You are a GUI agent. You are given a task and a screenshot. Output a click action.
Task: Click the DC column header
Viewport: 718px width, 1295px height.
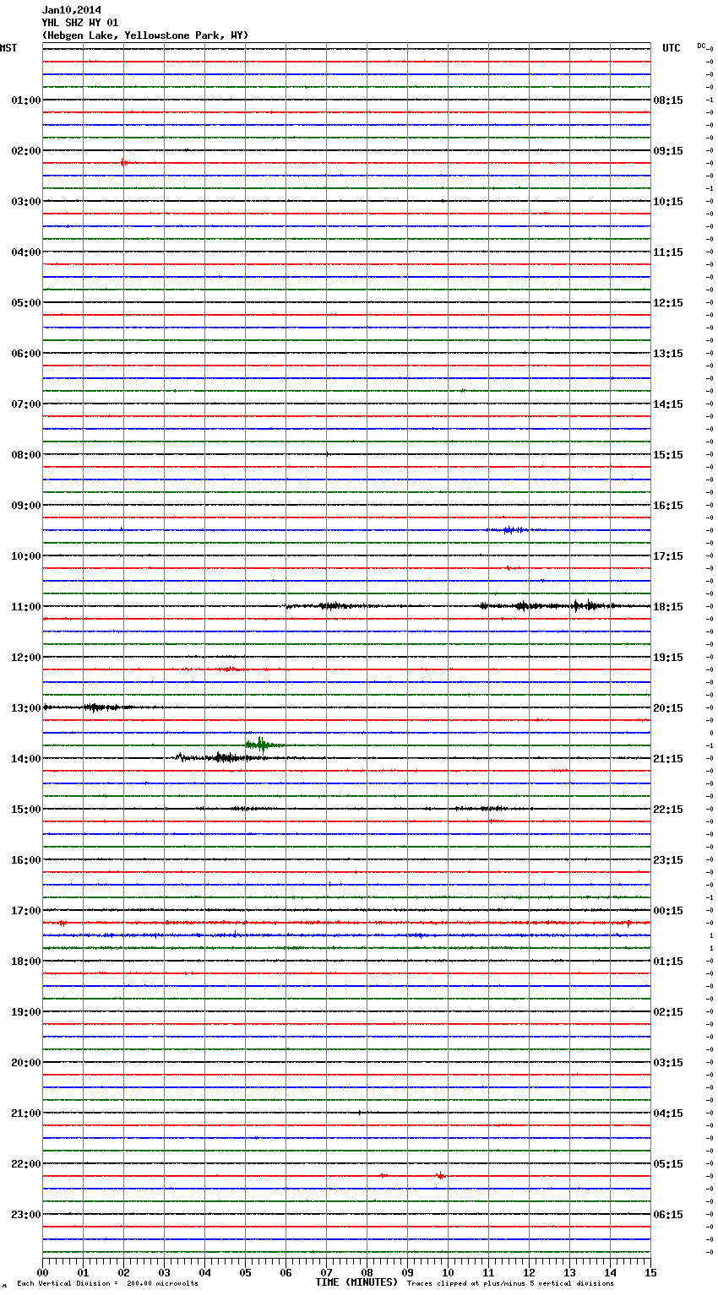(701, 46)
